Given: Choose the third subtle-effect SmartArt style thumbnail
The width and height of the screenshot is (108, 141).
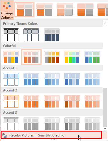Looking at the screenshot, I should click(x=65, y=10).
